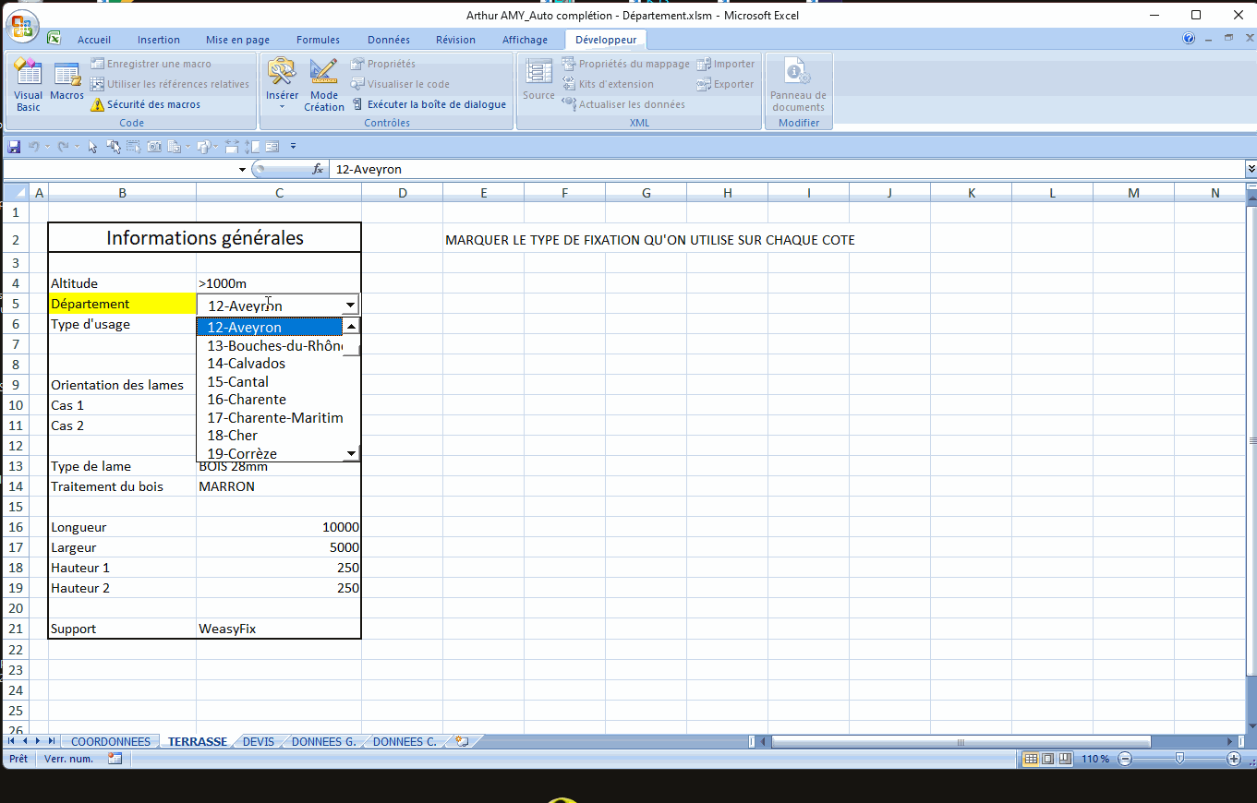
Task: Click the Save icon in quick access toolbar
Action: (x=14, y=146)
